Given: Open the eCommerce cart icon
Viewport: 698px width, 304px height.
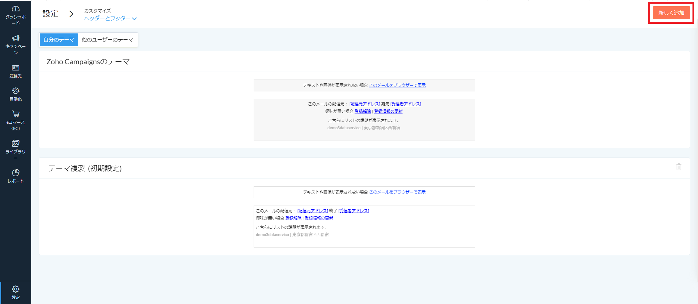Looking at the screenshot, I should (15, 114).
